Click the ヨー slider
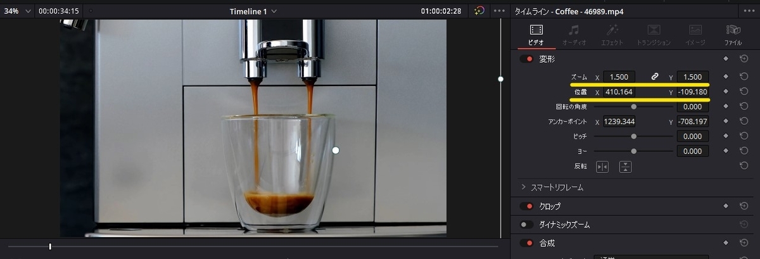Viewport: 760px width, 259px height. pyautogui.click(x=633, y=151)
